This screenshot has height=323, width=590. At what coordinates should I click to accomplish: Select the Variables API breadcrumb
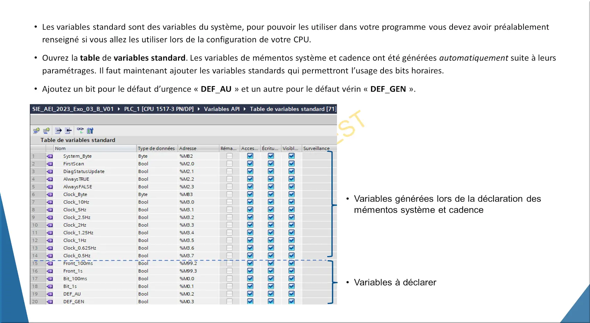coord(222,109)
